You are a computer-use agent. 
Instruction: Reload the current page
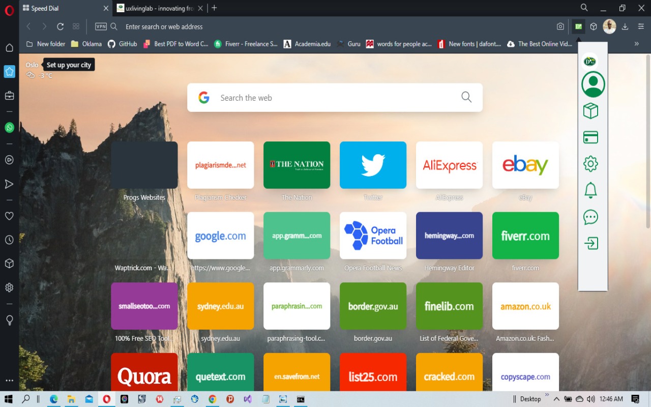point(60,26)
